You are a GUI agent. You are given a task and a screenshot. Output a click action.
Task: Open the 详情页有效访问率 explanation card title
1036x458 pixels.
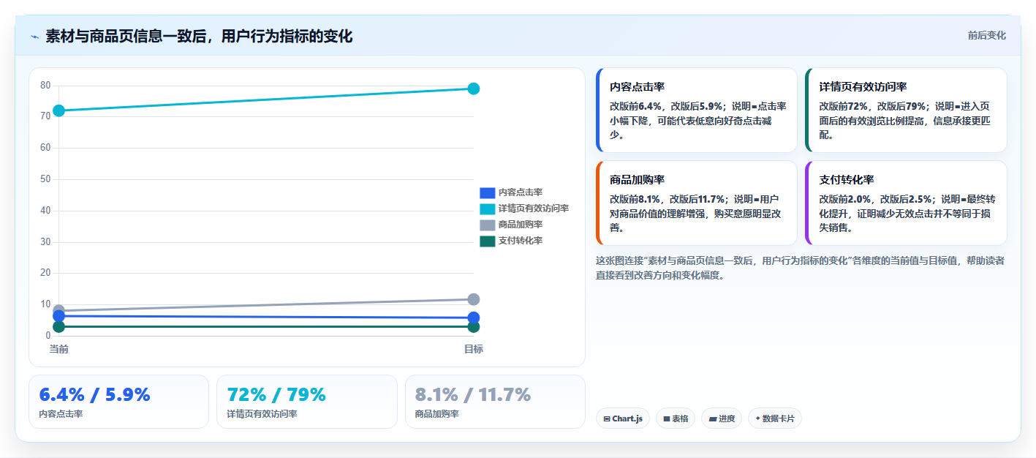coord(863,87)
